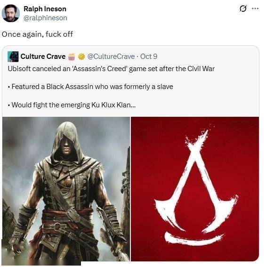Click the 'Once again' tweet text
This screenshot has height=267, width=266.
[37, 34]
